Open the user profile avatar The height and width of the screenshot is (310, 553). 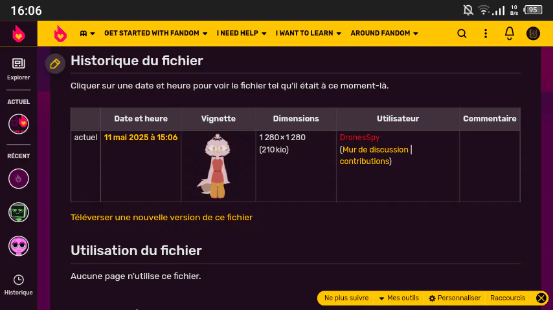point(533,34)
